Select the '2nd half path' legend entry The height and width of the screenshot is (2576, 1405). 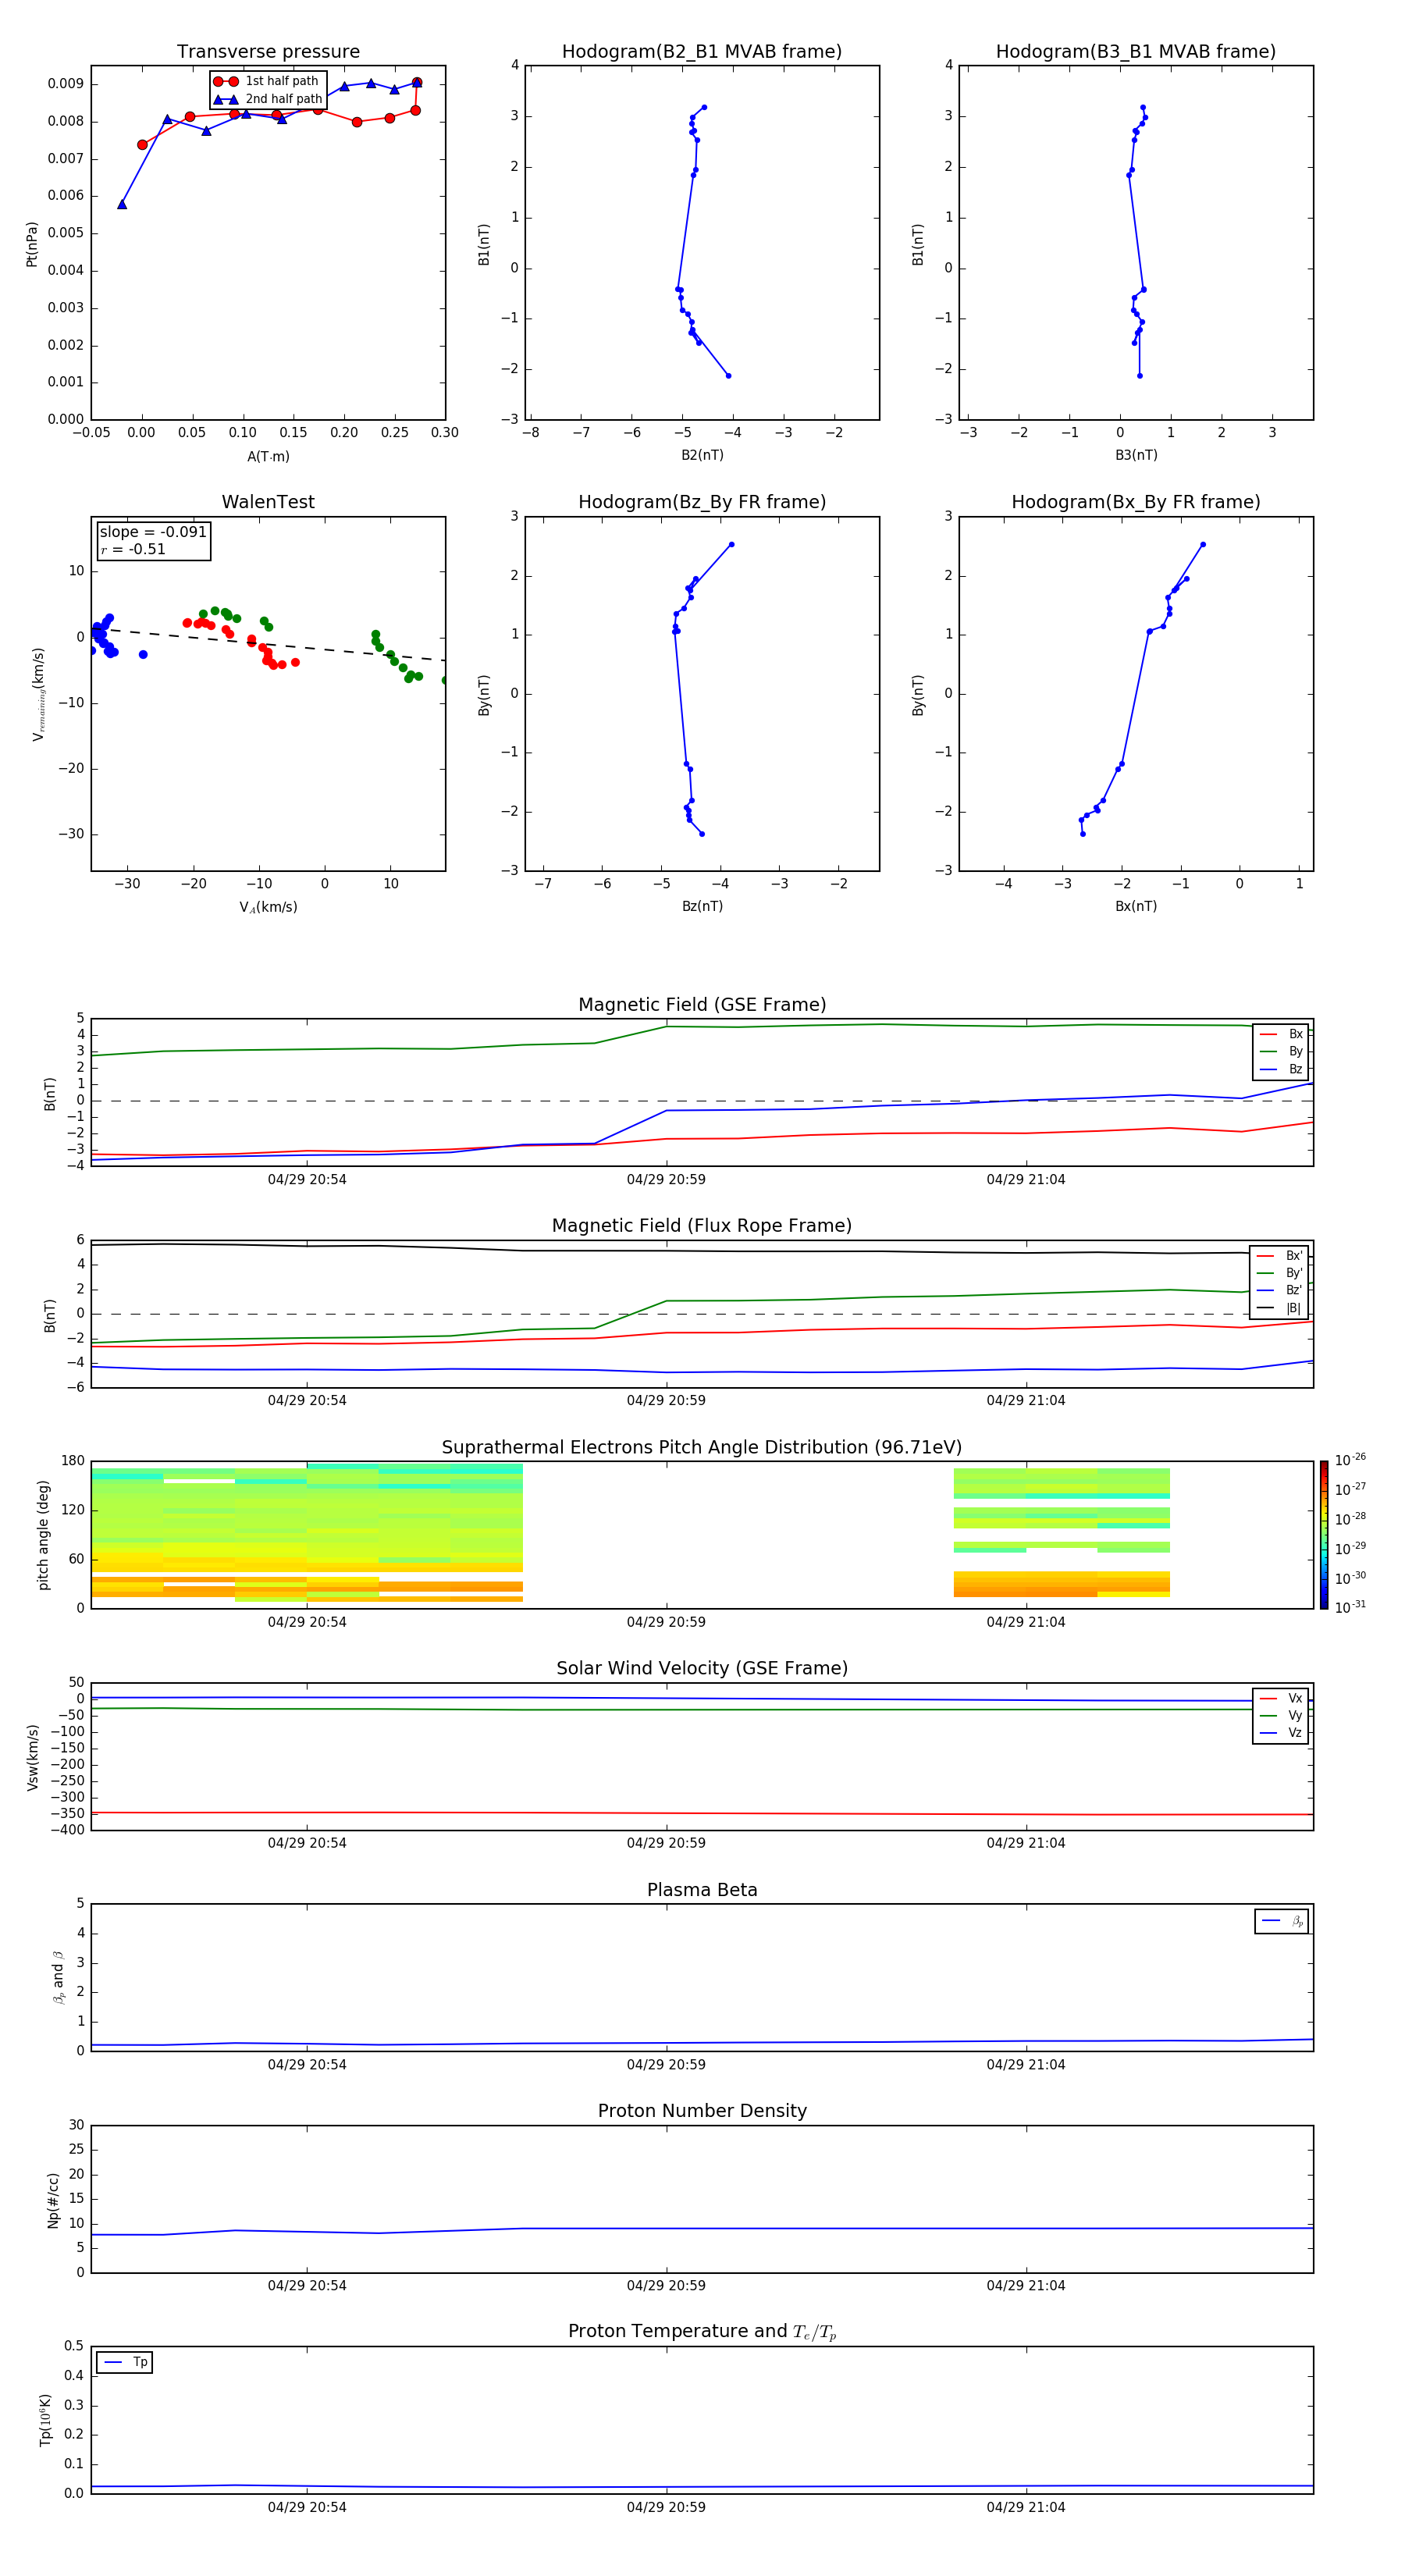268,99
